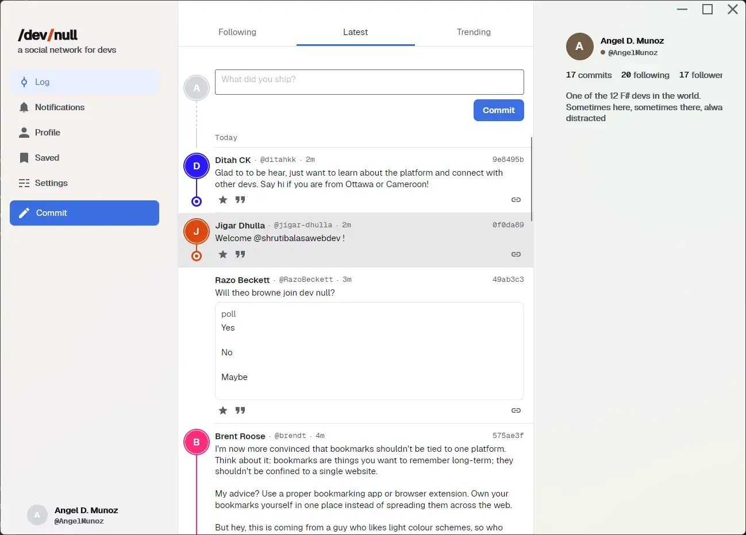Vote No in the poll
Viewport: 746px width, 535px height.
click(227, 352)
